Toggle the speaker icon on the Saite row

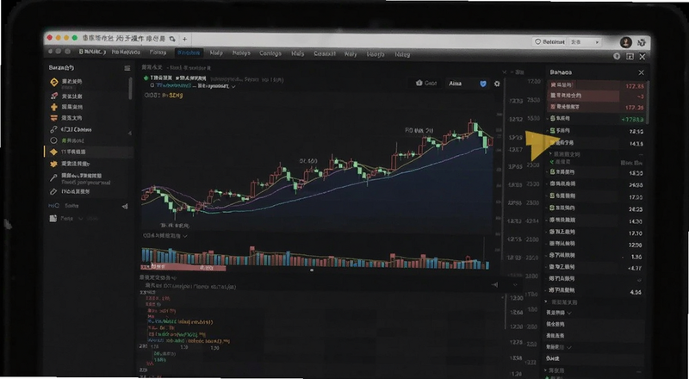point(125,206)
